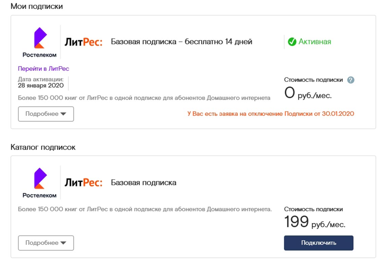Click the catalog 'Базовая подписка' title
This screenshot has height=262, width=384.
point(143,183)
